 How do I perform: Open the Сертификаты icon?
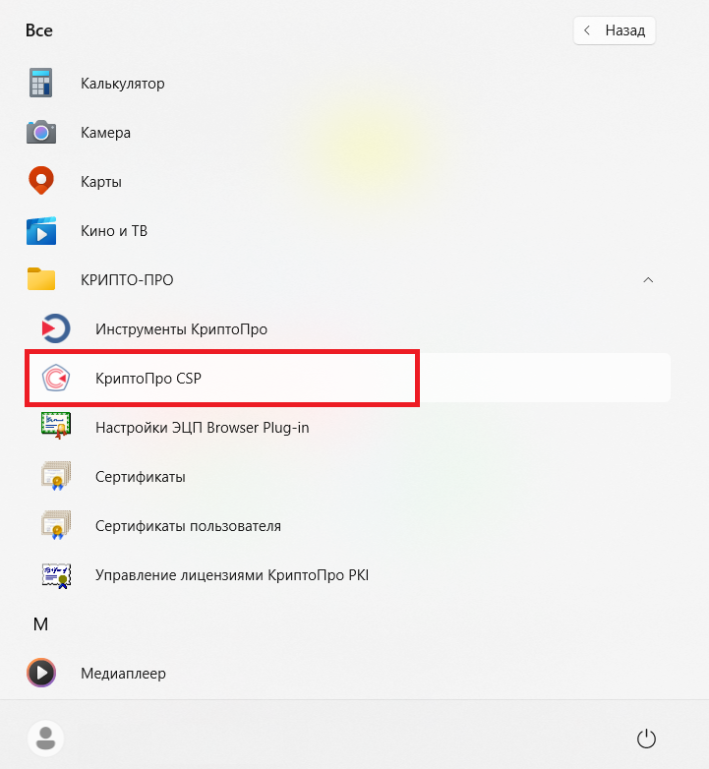(55, 476)
